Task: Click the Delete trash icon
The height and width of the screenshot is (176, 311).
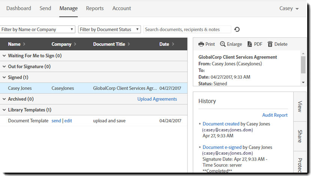Action: [270, 44]
